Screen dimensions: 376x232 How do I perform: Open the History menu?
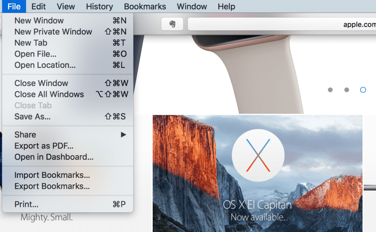99,6
